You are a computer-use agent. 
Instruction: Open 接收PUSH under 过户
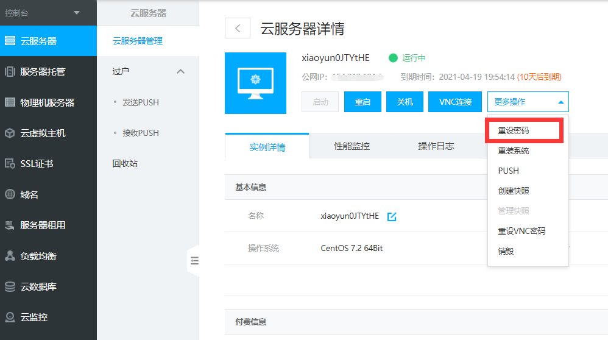pyautogui.click(x=140, y=133)
